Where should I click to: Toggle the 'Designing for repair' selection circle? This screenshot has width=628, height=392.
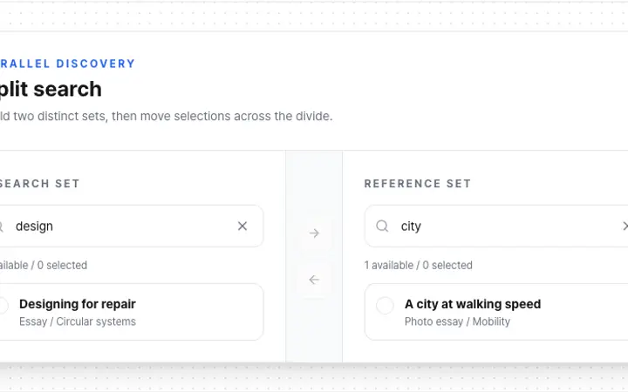point(3,306)
